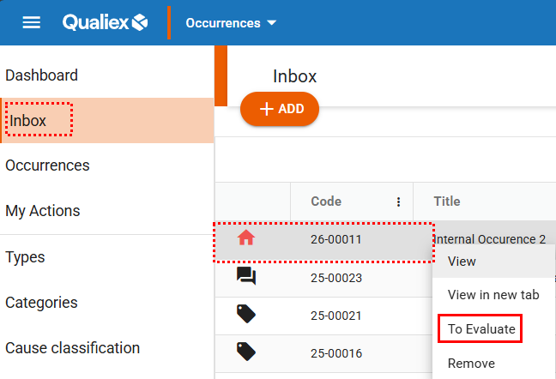Go to Dashboard in the sidebar
The width and height of the screenshot is (556, 379).
pyautogui.click(x=41, y=75)
